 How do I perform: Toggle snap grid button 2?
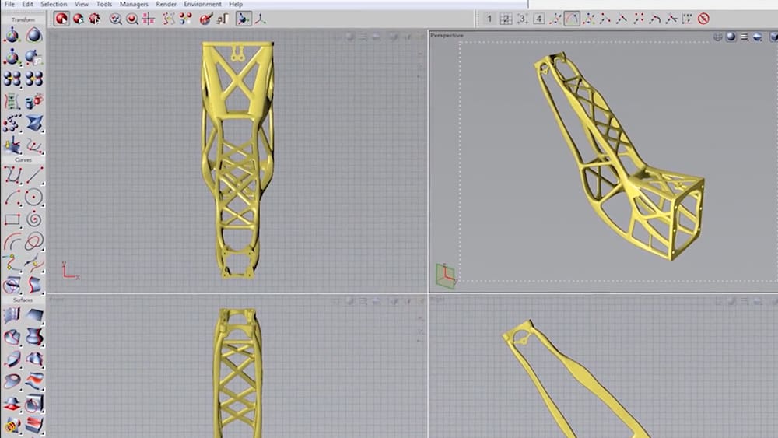pos(506,19)
